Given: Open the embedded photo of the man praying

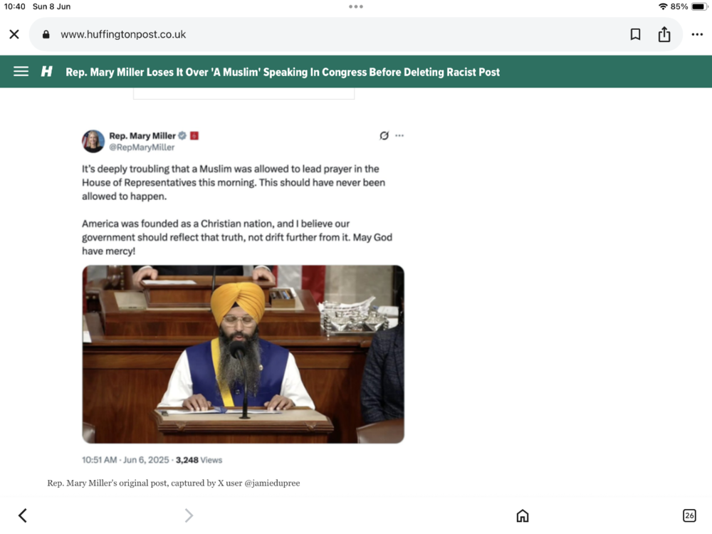Looking at the screenshot, I should (x=243, y=354).
